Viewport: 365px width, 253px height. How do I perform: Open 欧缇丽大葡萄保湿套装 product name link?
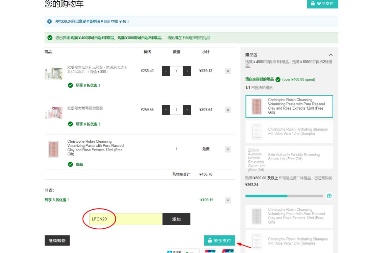(85, 108)
